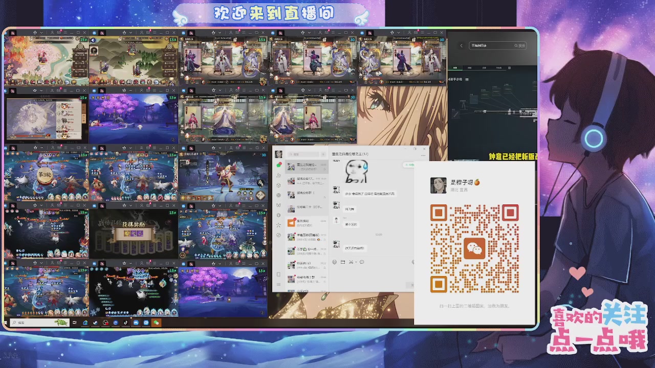Image resolution: width=655 pixels, height=368 pixels.
Task: Open the WeChat Channels butterfly icon
Action: [x=279, y=205]
